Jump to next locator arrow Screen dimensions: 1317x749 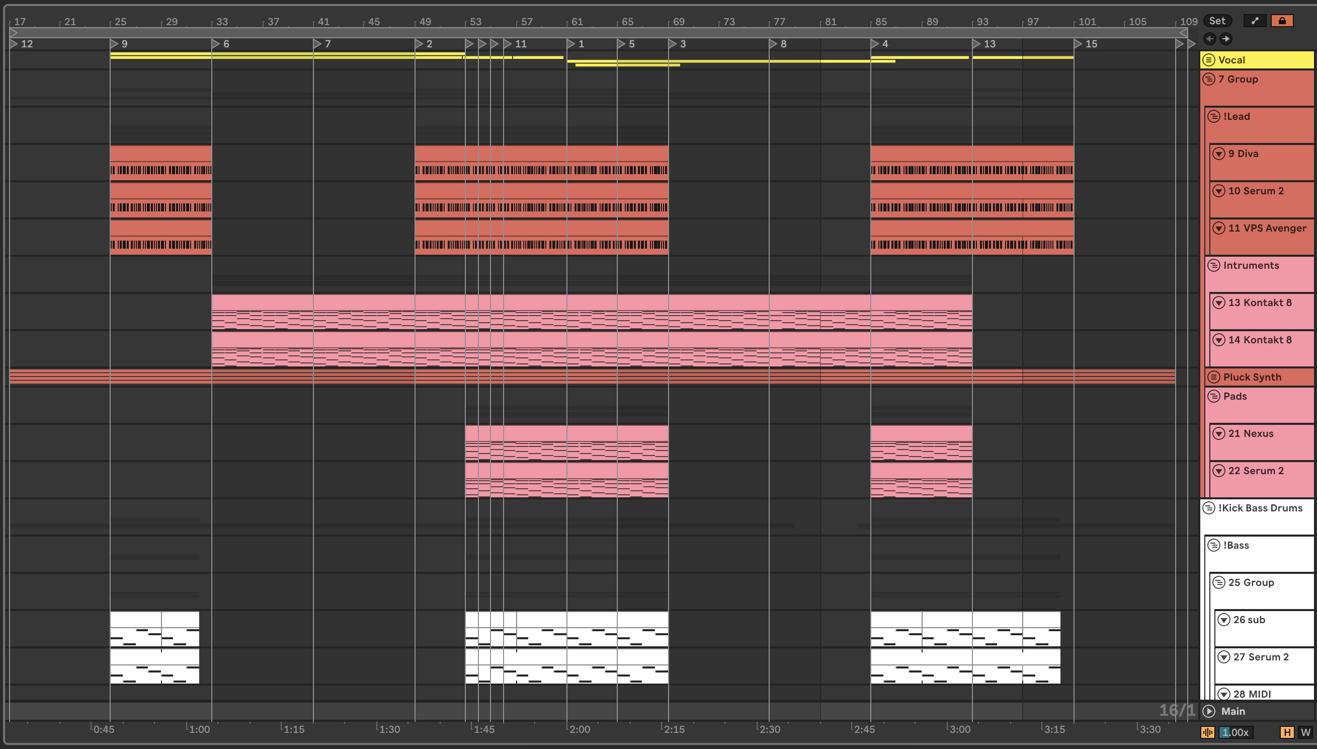pos(1226,39)
